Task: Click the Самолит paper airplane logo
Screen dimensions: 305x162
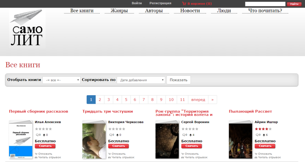Action: point(27,28)
